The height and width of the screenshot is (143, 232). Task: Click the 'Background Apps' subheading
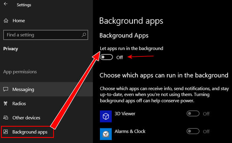click(124, 36)
